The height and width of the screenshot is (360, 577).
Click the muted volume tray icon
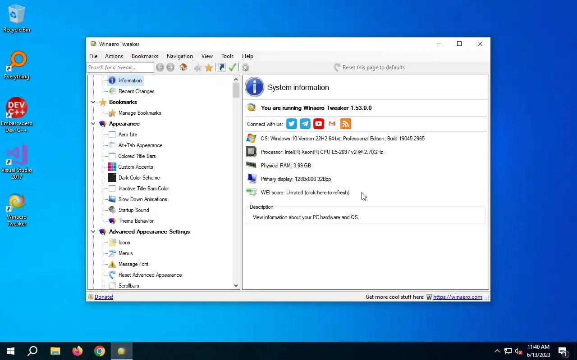[518, 351]
